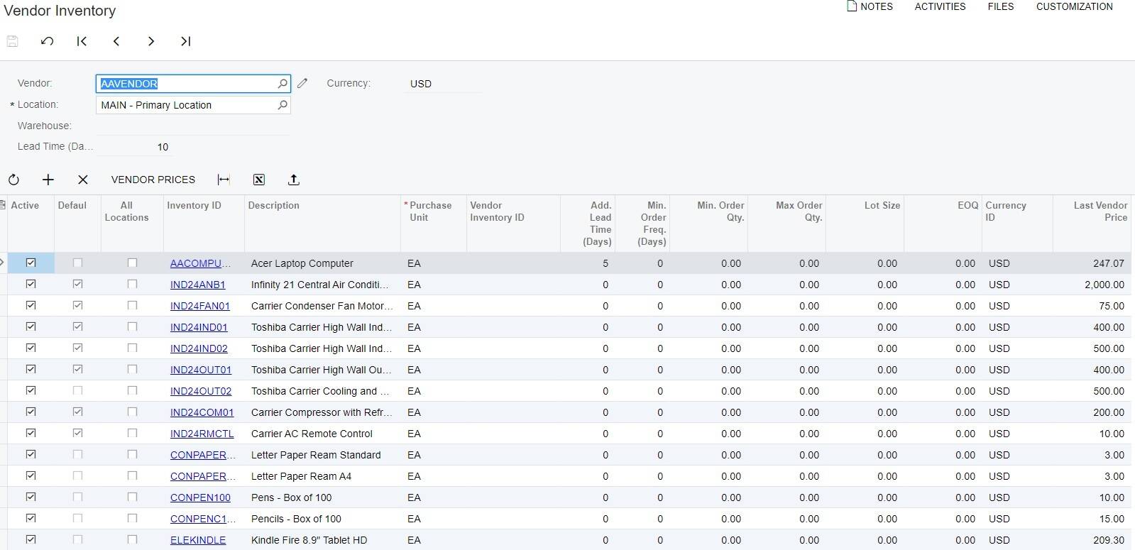1135x550 pixels.
Task: Toggle All Locations checkbox for ELEKINDLE
Action: click(132, 539)
